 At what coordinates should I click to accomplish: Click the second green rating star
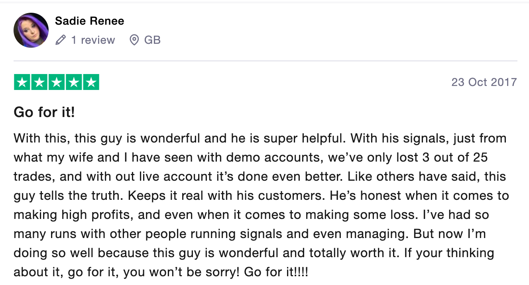[39, 82]
